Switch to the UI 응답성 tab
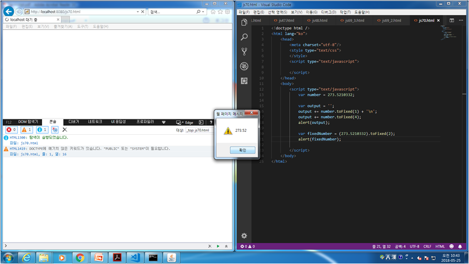469x264 pixels. pos(118,122)
